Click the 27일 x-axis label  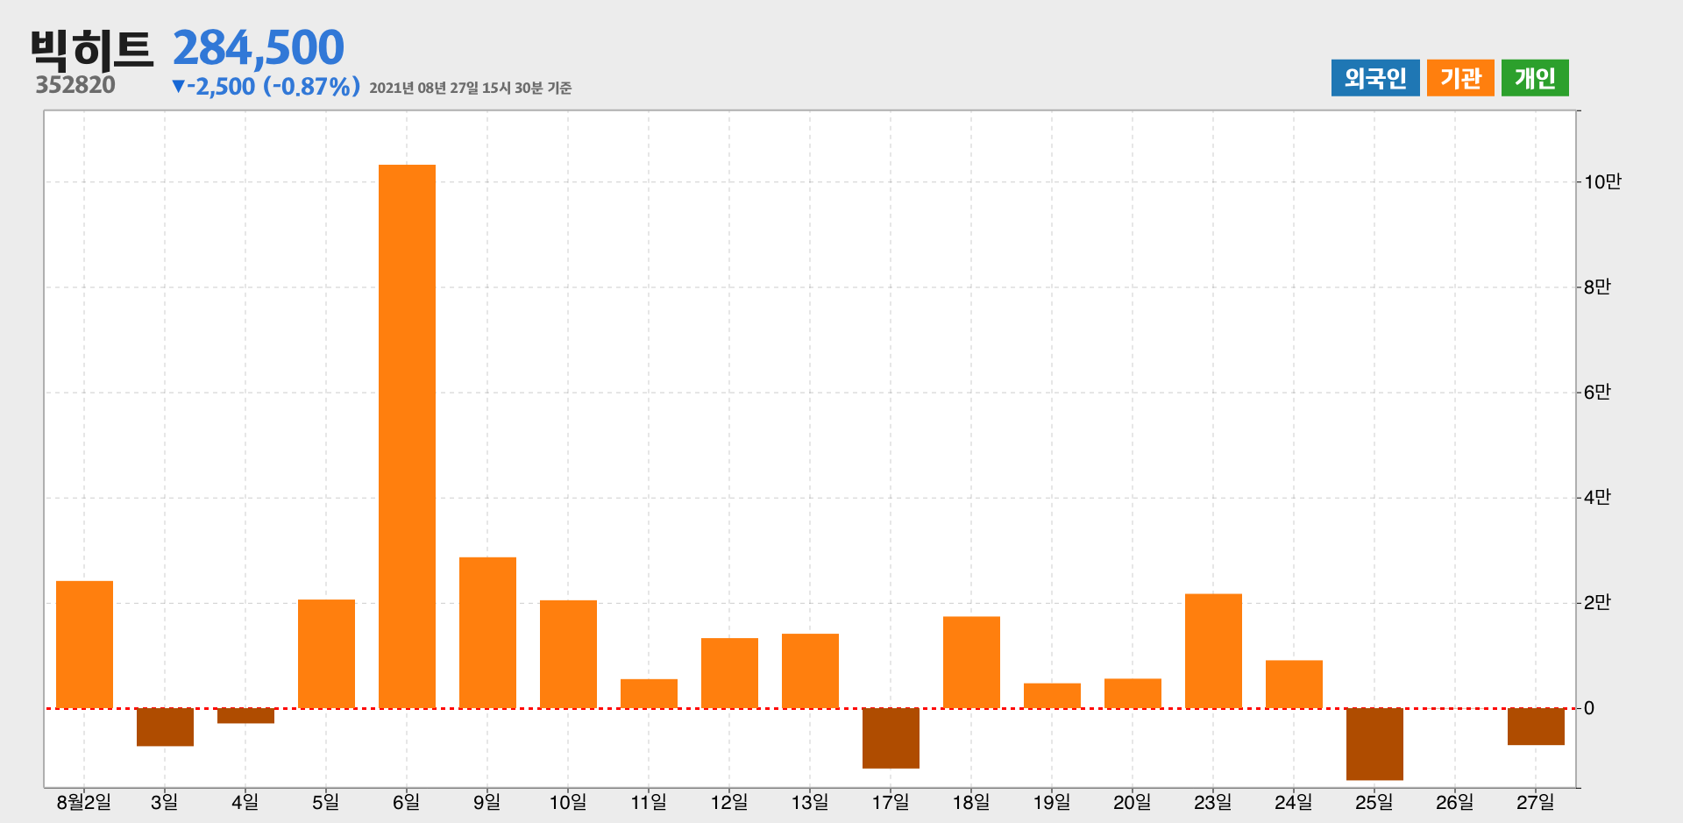click(x=1536, y=802)
